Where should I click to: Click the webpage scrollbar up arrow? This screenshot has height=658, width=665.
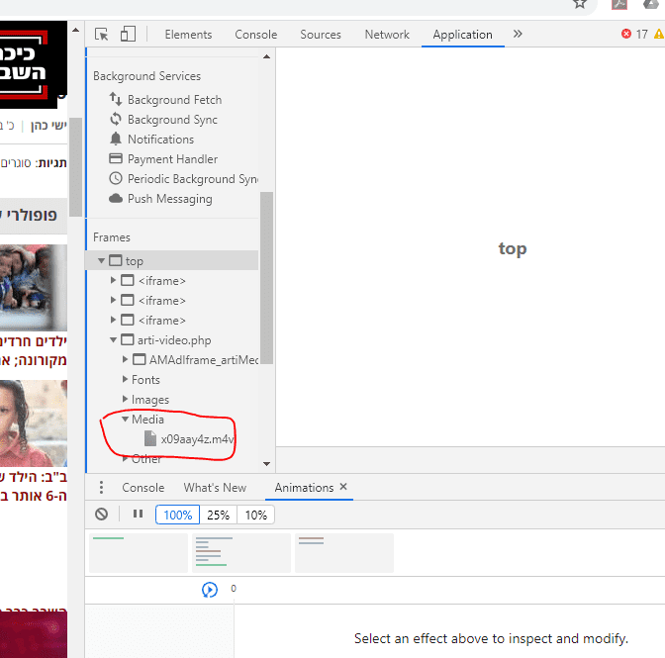pos(75,30)
